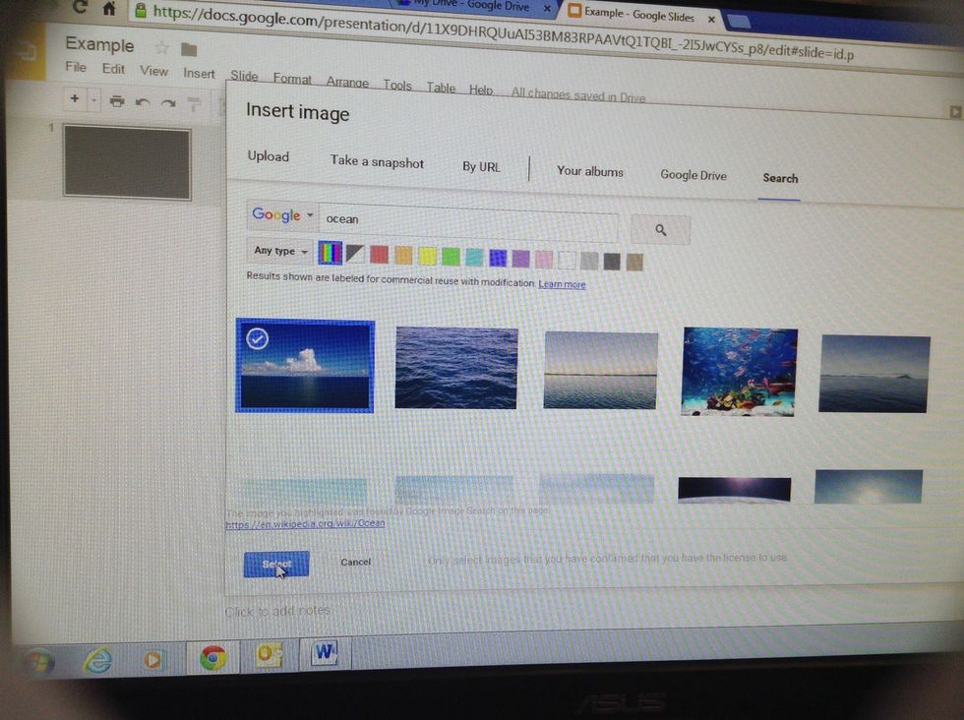Filter results by red color swatch
This screenshot has width=964, height=720.
point(380,255)
